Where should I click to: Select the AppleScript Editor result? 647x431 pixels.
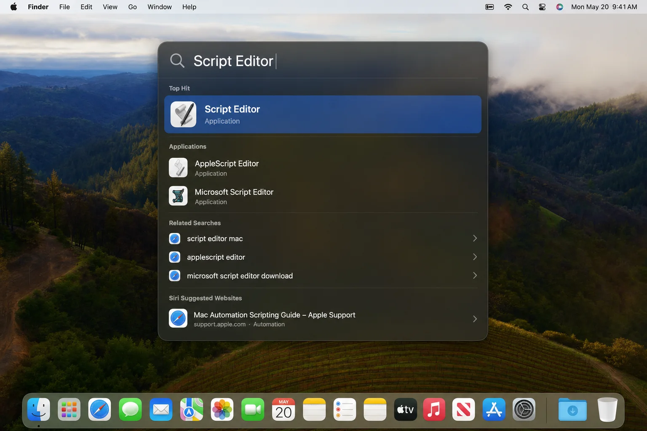pyautogui.click(x=323, y=168)
